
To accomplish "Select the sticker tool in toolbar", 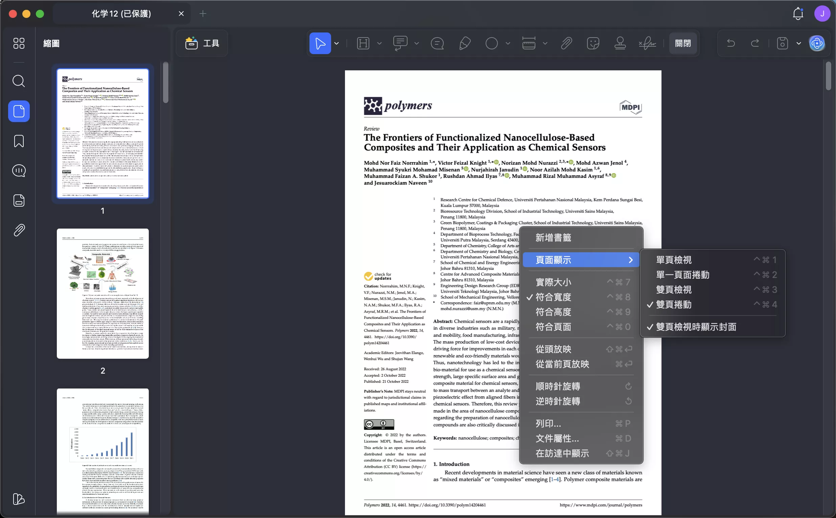I will [x=593, y=43].
